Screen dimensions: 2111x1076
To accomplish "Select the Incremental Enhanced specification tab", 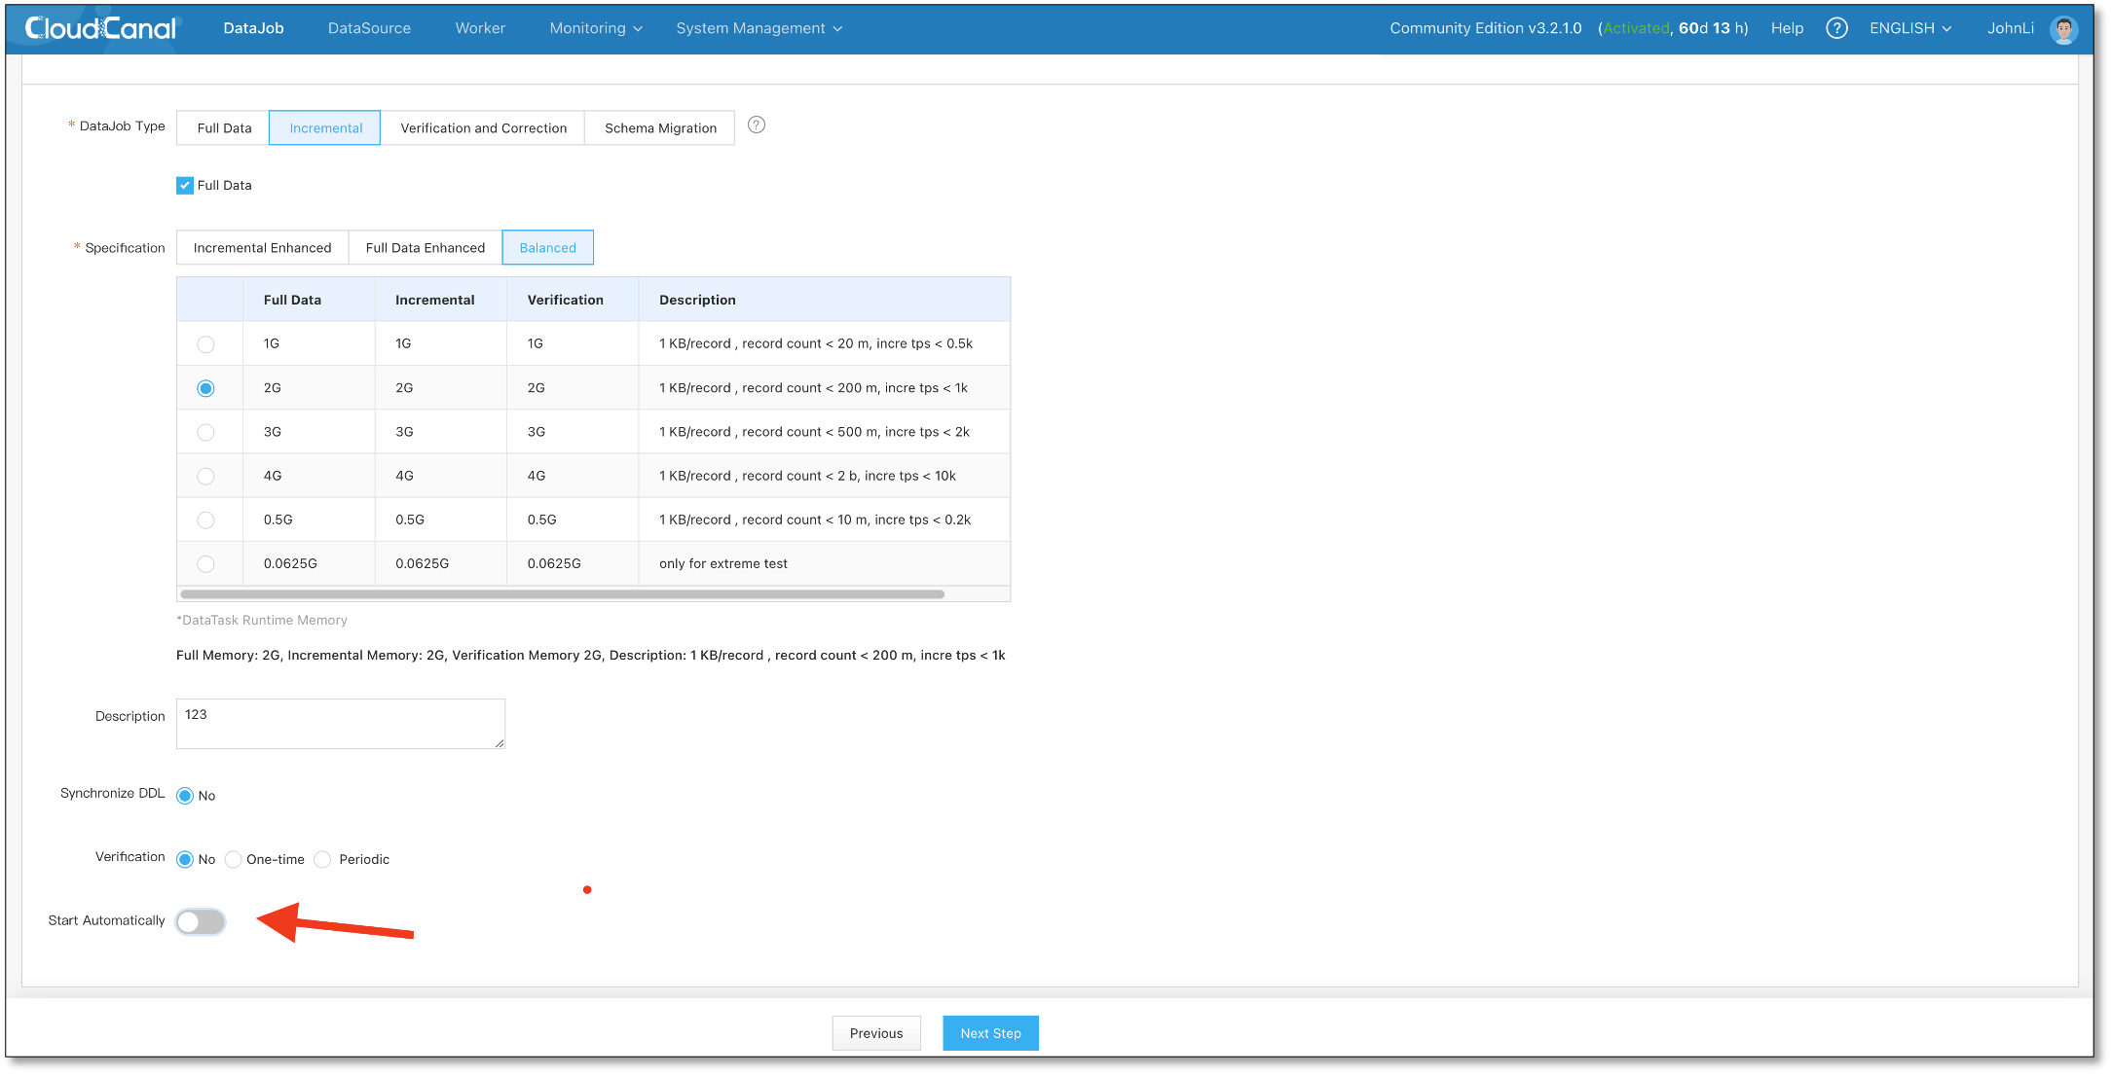I will pos(262,248).
